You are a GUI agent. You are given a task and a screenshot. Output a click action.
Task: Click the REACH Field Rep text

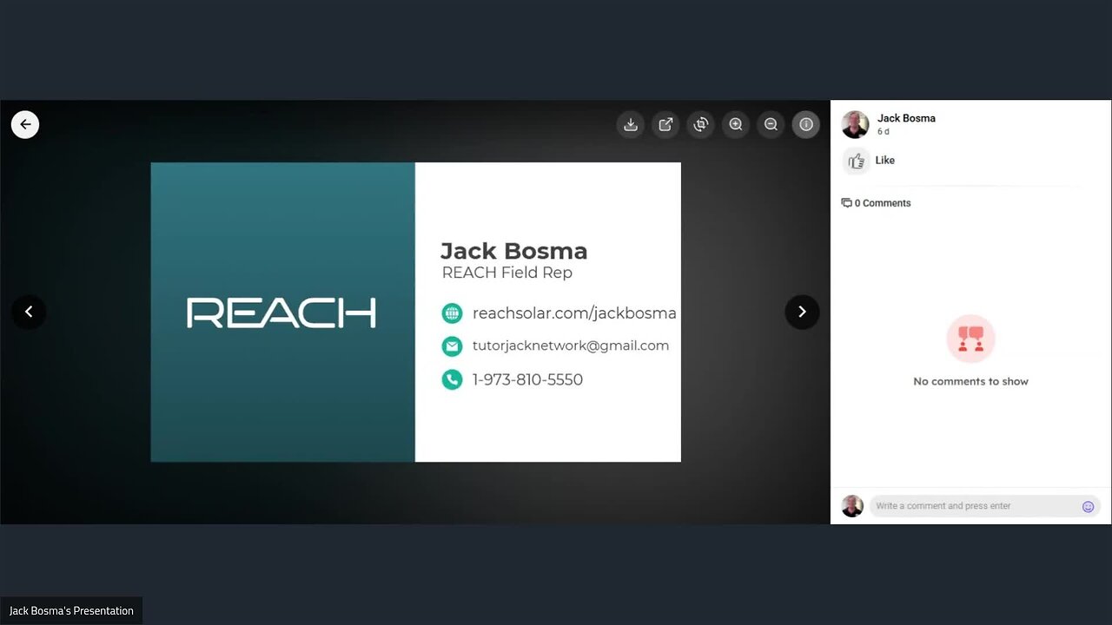(507, 273)
